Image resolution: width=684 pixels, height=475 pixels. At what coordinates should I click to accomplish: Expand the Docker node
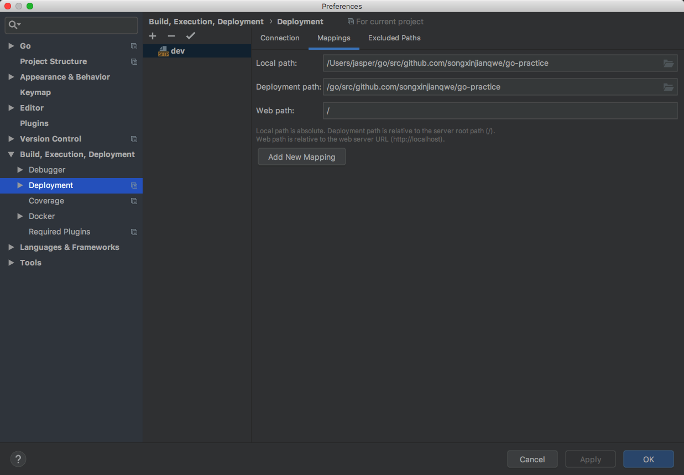[20, 216]
